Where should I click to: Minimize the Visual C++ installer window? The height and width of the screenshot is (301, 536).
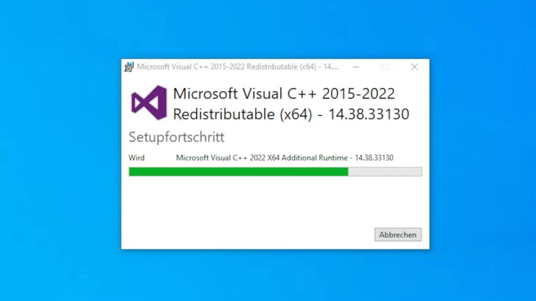pyautogui.click(x=356, y=67)
